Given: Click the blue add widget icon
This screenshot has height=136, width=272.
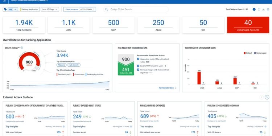Looking at the screenshot, I should click(x=254, y=9).
